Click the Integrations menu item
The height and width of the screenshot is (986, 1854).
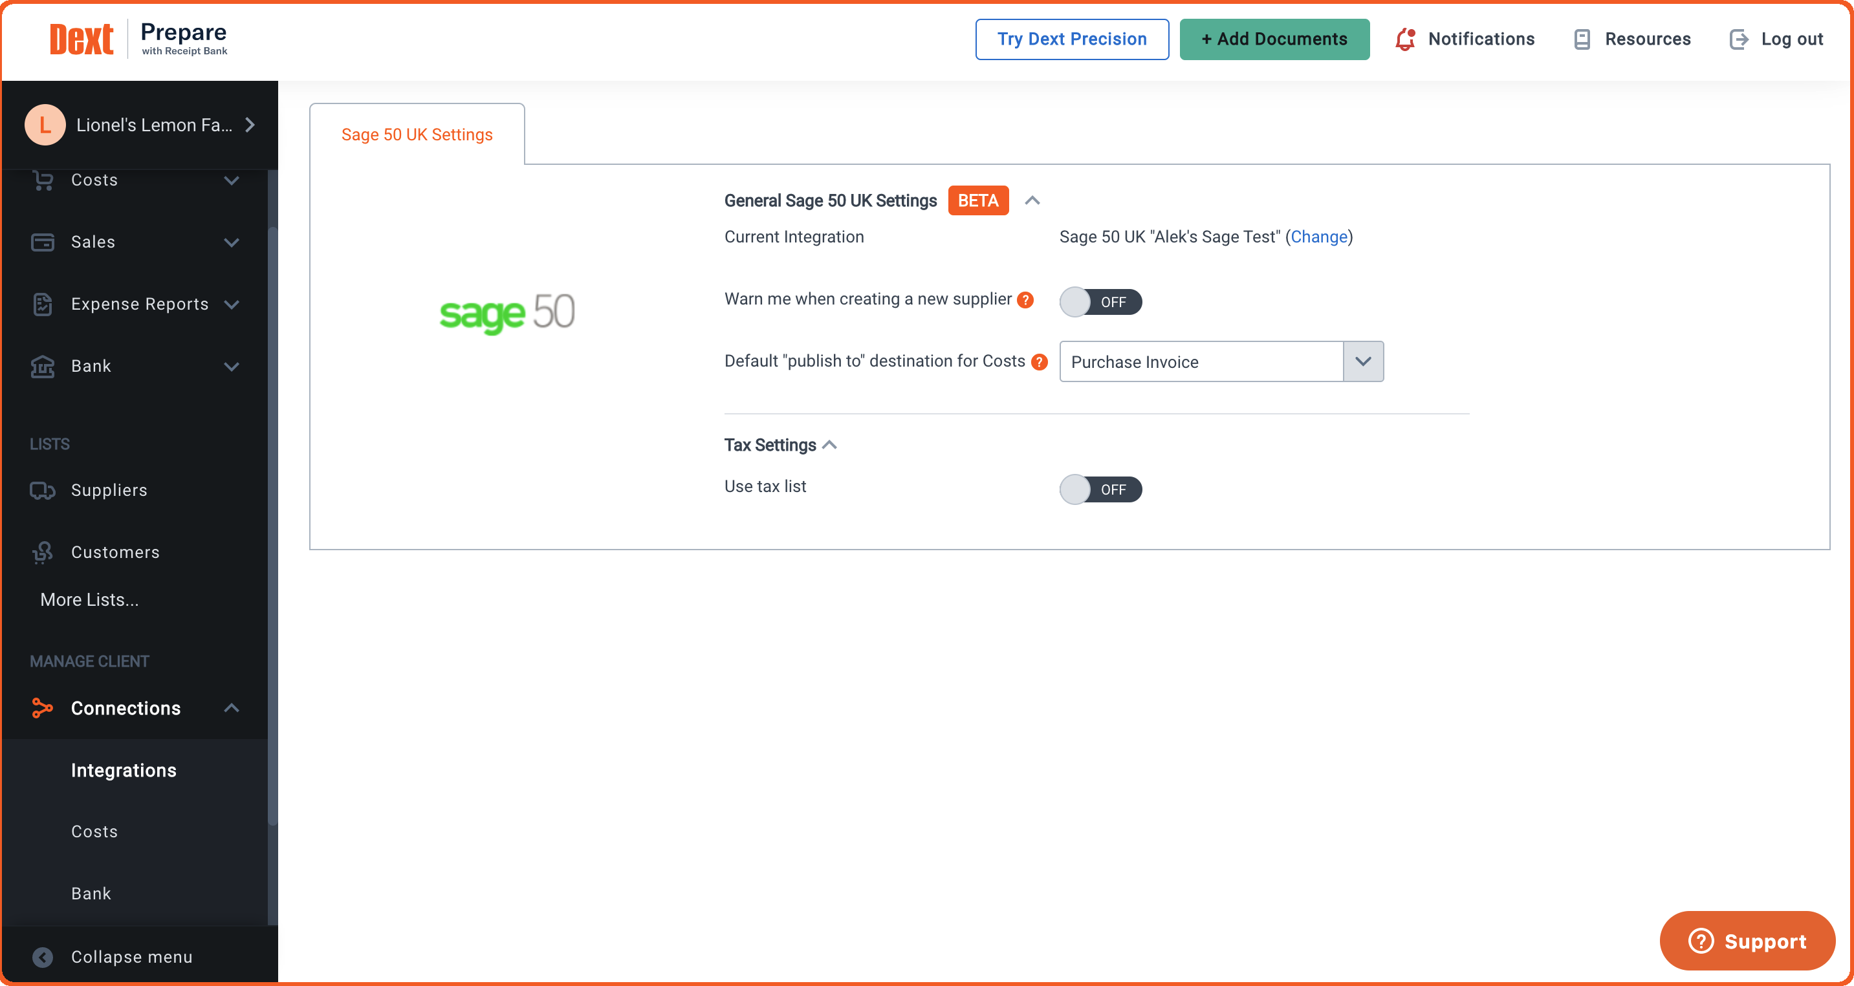point(124,771)
